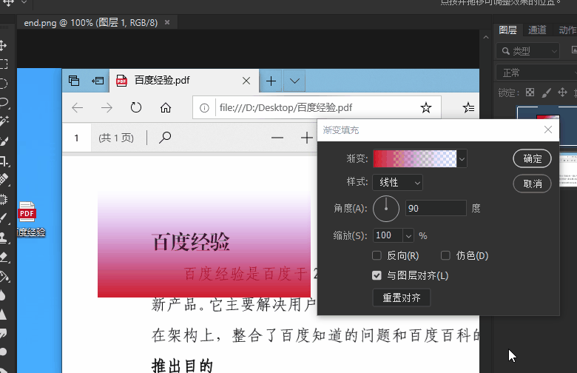Select the Paint Bucket tool
577x373 pixels.
tap(4, 276)
